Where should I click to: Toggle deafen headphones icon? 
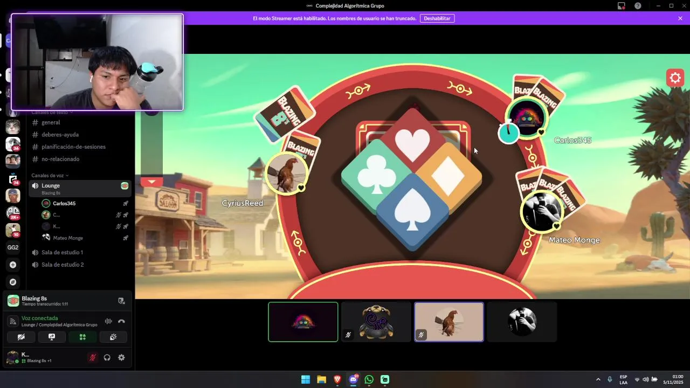(107, 357)
